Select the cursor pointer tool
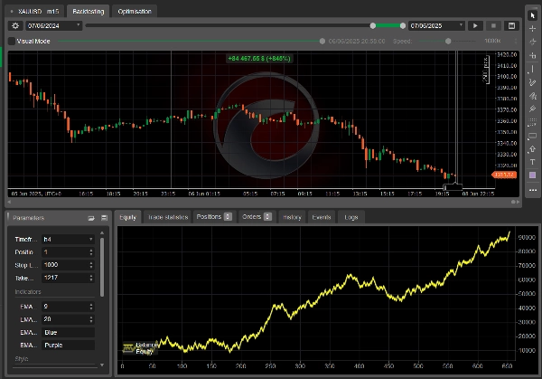The height and width of the screenshot is (379, 542). (x=533, y=15)
